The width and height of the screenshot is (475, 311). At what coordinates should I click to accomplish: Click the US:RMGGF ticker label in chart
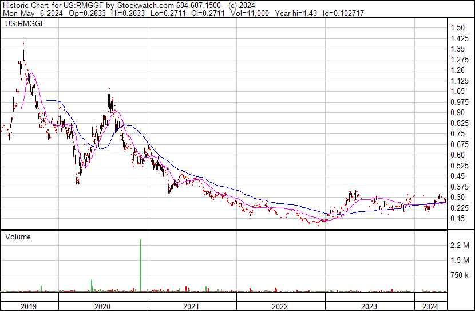[x=25, y=23]
